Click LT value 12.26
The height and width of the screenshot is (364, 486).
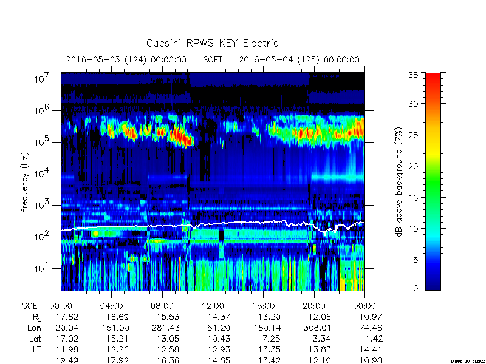[x=117, y=350]
